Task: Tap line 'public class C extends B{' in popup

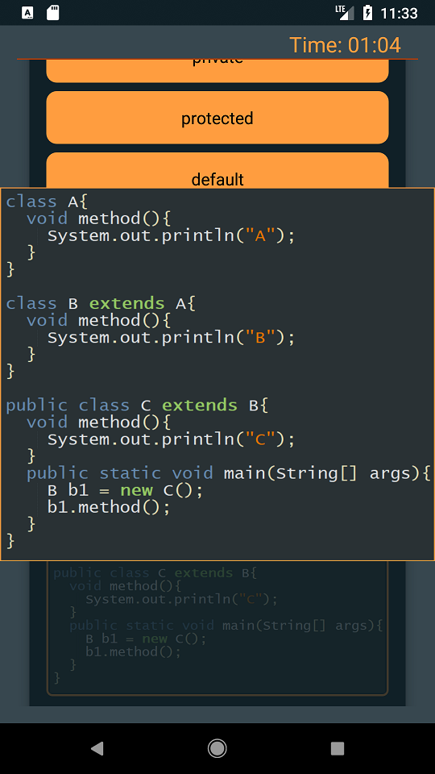Action: point(137,406)
